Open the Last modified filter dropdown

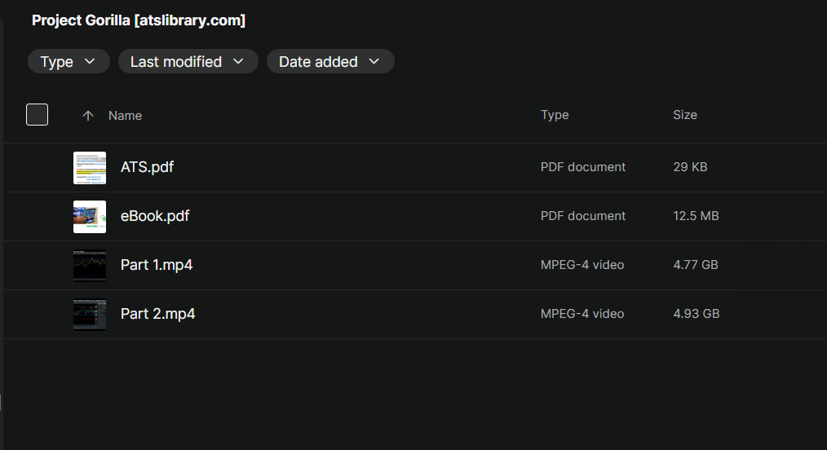pyautogui.click(x=188, y=62)
